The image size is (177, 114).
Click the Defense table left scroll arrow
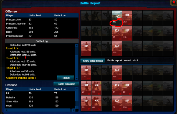point(6,110)
